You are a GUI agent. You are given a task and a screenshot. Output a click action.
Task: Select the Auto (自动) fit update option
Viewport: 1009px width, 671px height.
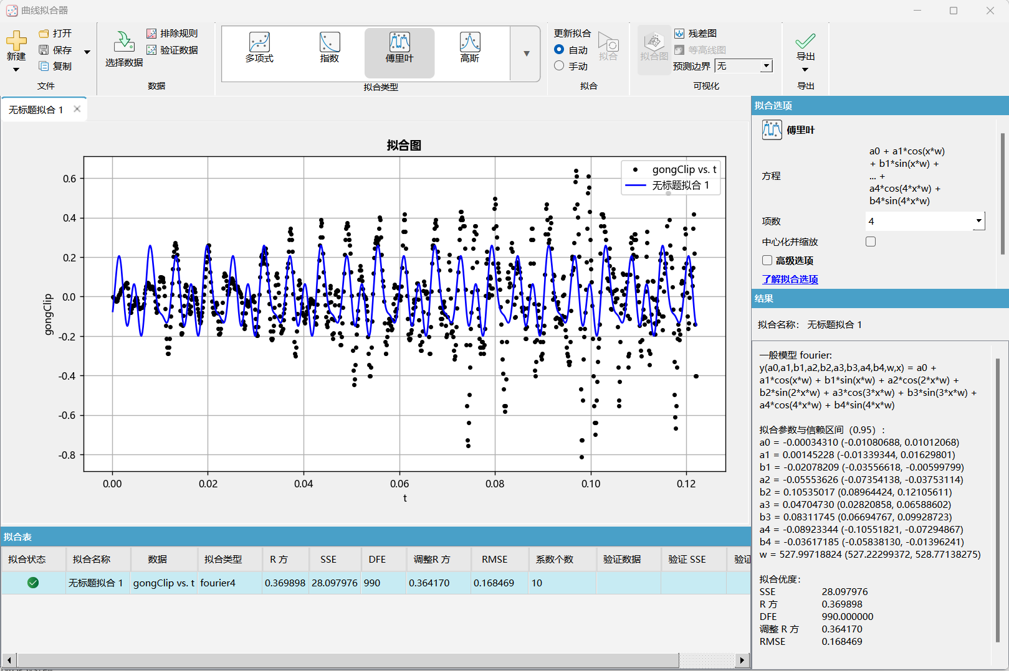pos(559,50)
